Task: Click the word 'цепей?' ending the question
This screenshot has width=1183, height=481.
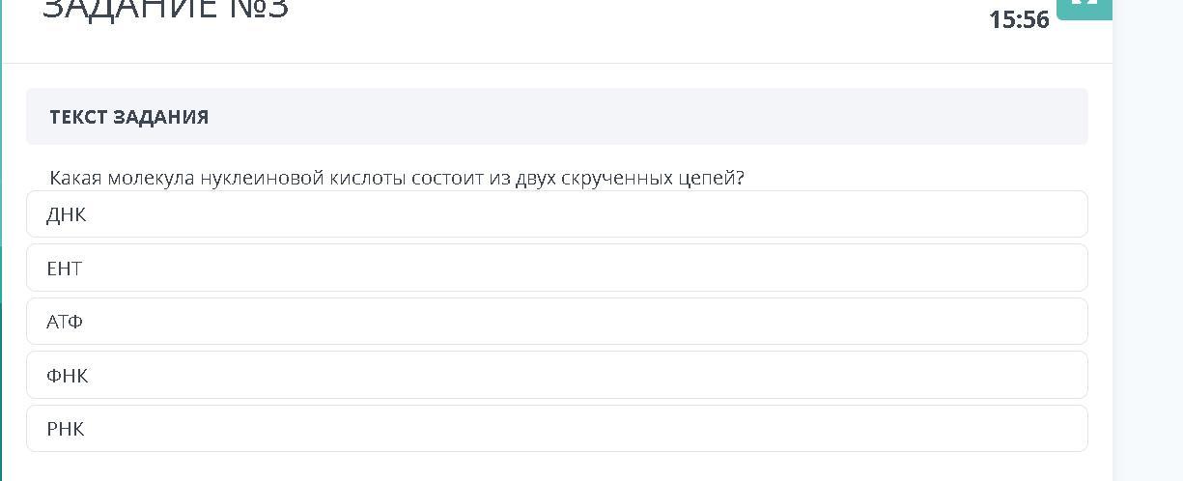Action: pyautogui.click(x=705, y=179)
